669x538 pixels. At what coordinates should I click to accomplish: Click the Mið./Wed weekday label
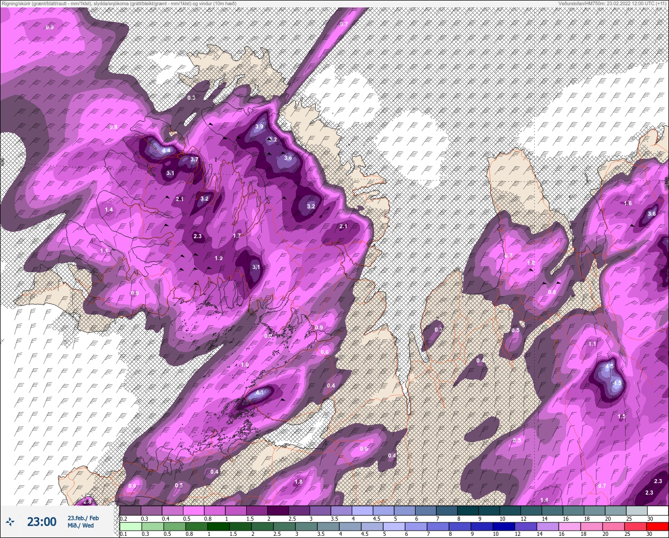coord(80,525)
